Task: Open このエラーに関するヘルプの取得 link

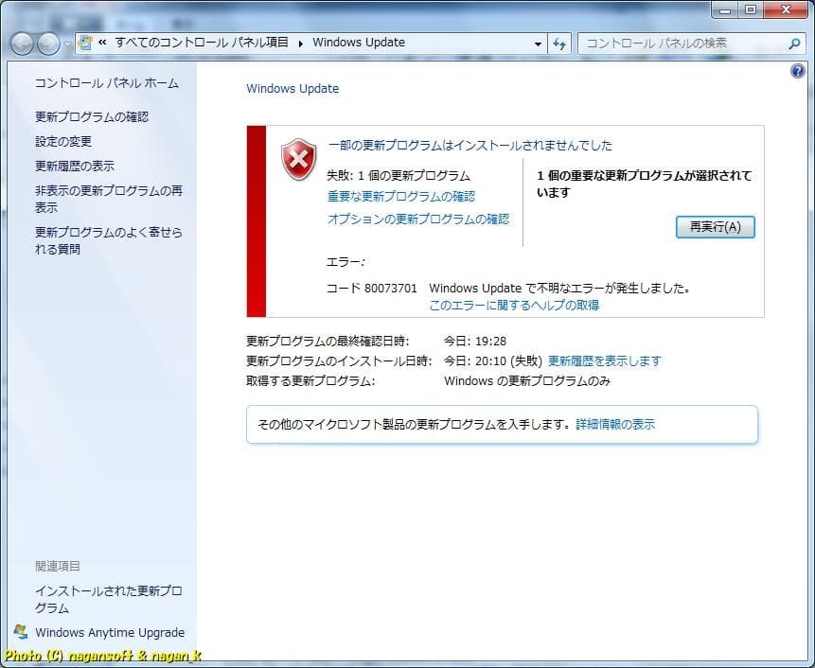Action: click(x=514, y=306)
